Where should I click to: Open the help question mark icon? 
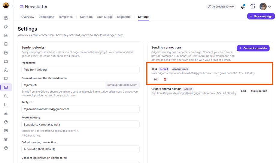(x=6, y=148)
